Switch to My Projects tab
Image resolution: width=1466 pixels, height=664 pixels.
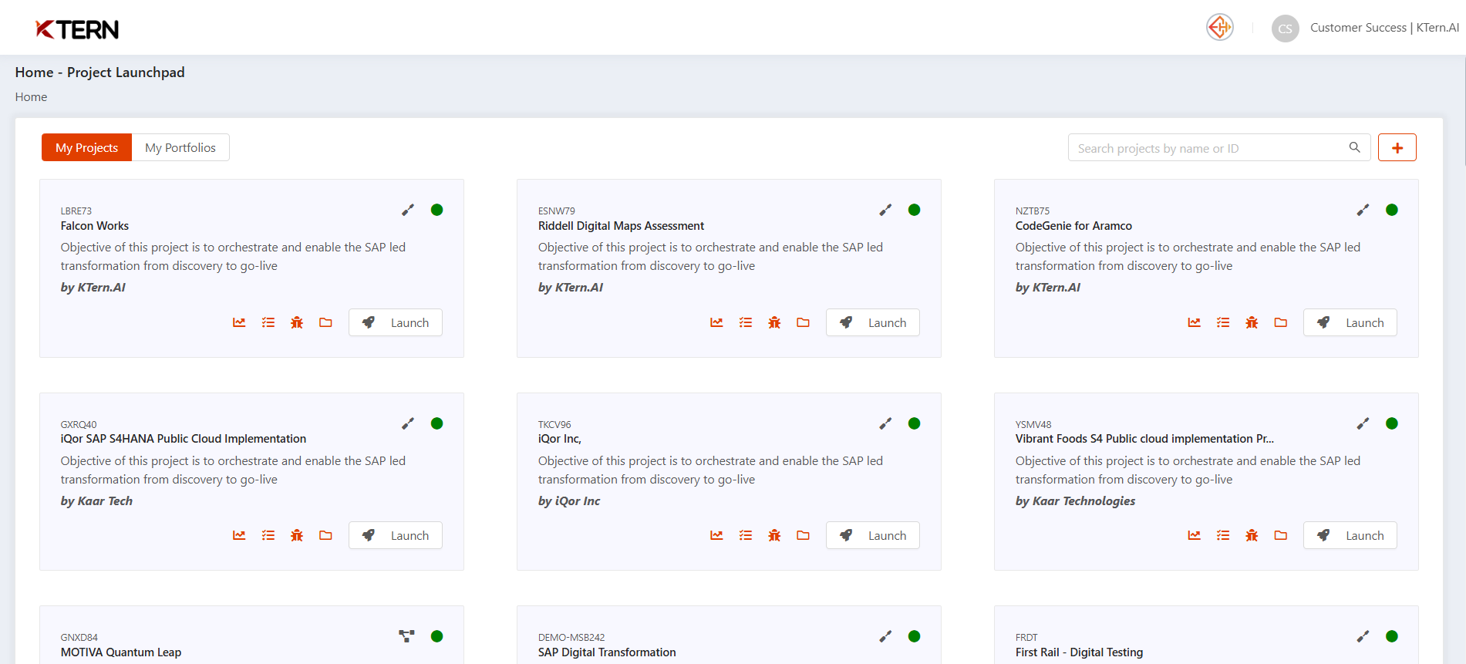[x=86, y=147]
